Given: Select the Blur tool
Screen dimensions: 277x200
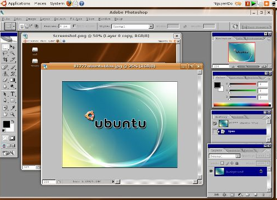Looking at the screenshot, I should (x=5, y=86).
